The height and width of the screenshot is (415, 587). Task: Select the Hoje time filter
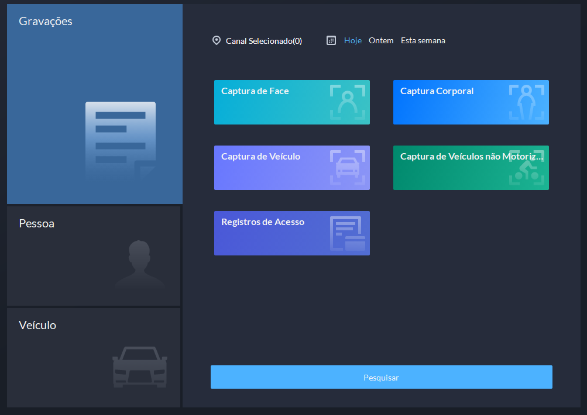click(353, 40)
